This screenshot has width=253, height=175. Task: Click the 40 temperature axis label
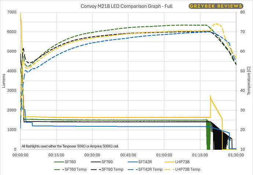(x=242, y=90)
